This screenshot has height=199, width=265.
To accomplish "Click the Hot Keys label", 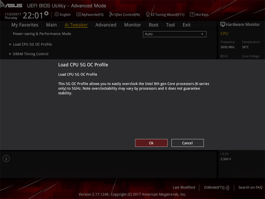I will 202,14.
